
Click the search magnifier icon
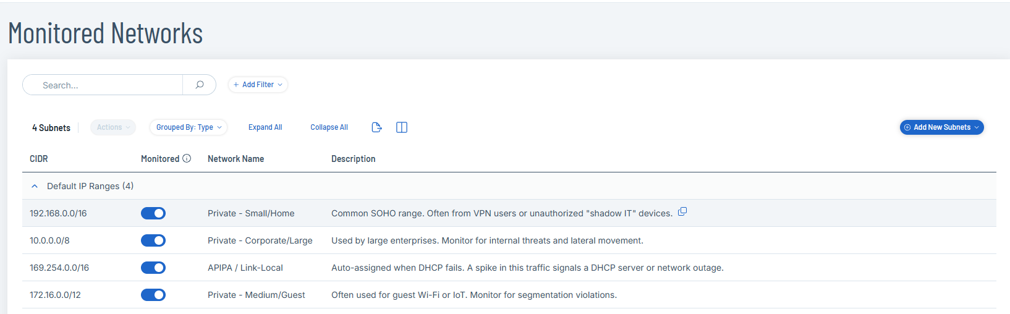199,85
